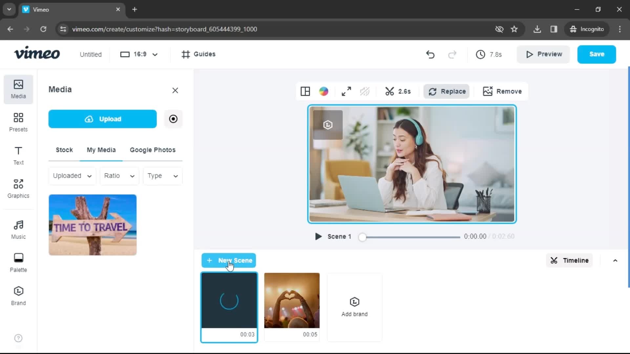
Task: Click the Upload button in Media panel
Action: click(x=103, y=119)
